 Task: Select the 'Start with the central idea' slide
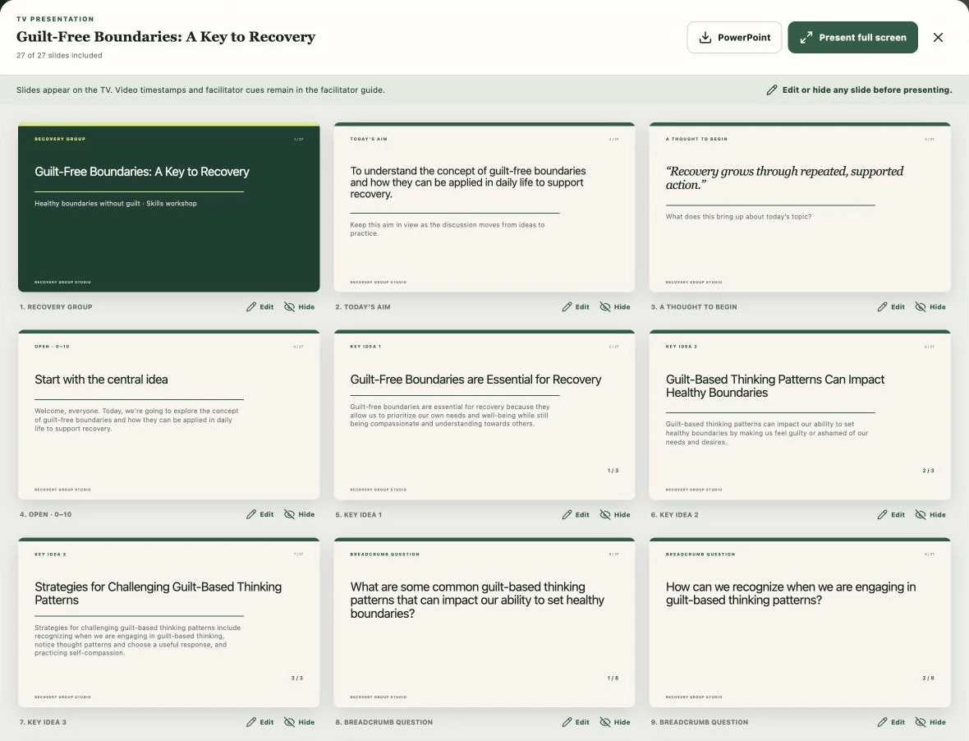coord(168,415)
